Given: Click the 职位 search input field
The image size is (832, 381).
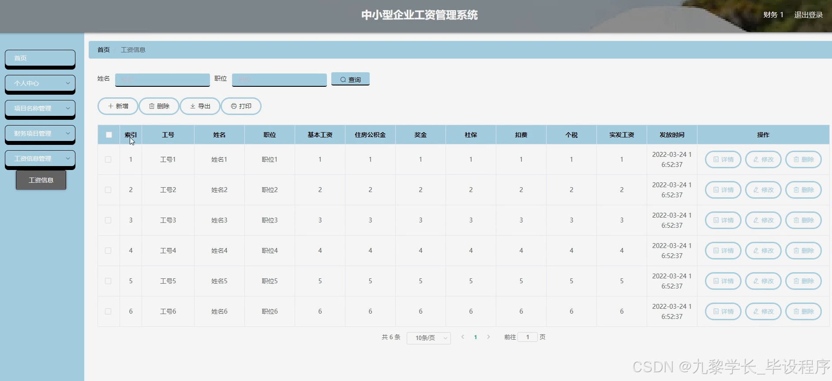Looking at the screenshot, I should (279, 80).
